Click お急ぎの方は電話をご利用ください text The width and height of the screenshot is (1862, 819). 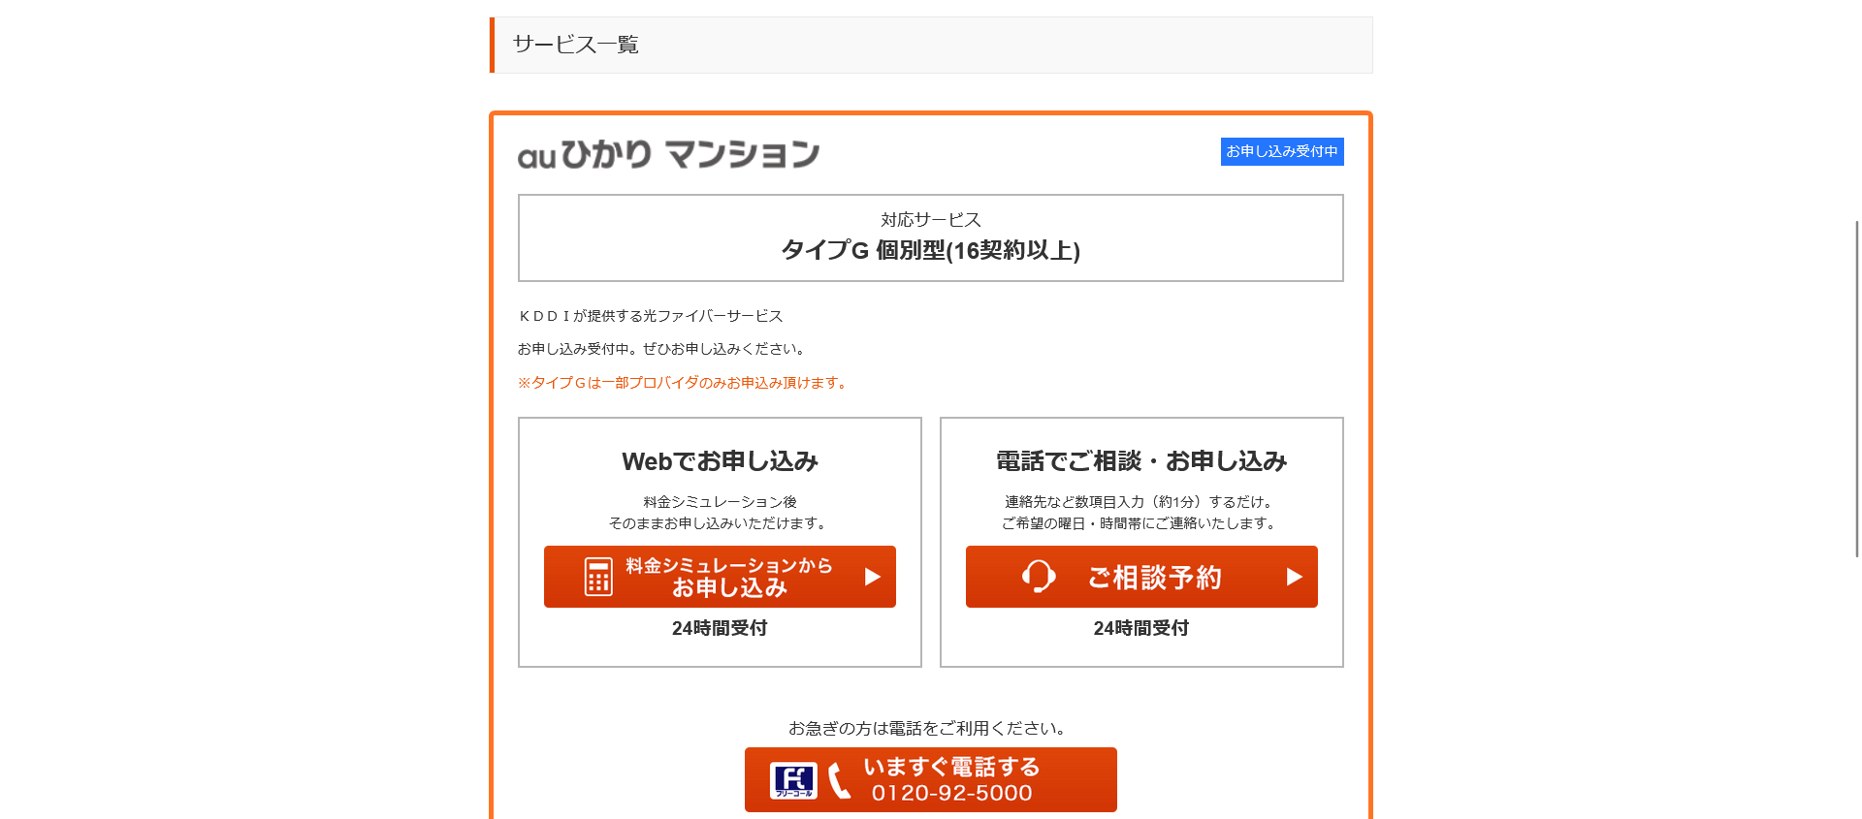point(930,728)
